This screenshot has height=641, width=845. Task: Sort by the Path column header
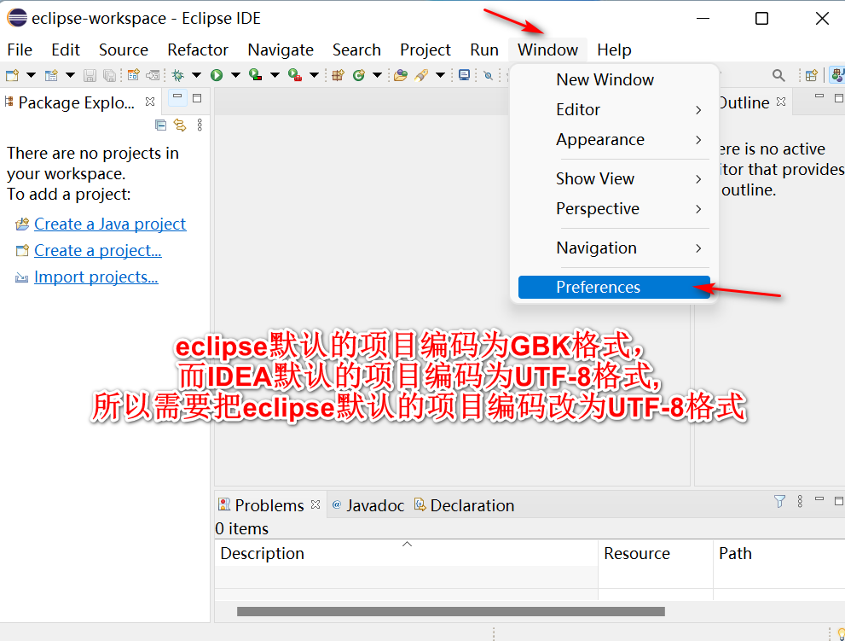pos(779,553)
